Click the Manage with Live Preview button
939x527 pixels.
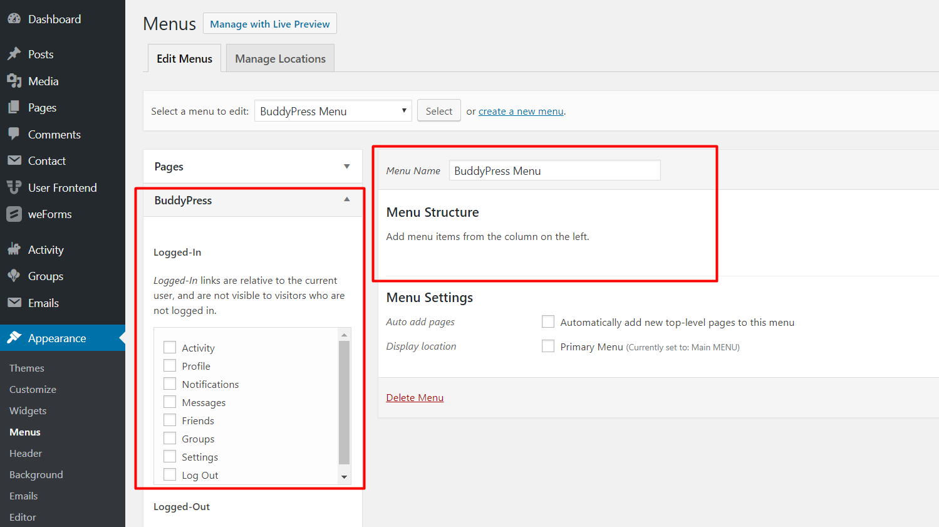(269, 24)
